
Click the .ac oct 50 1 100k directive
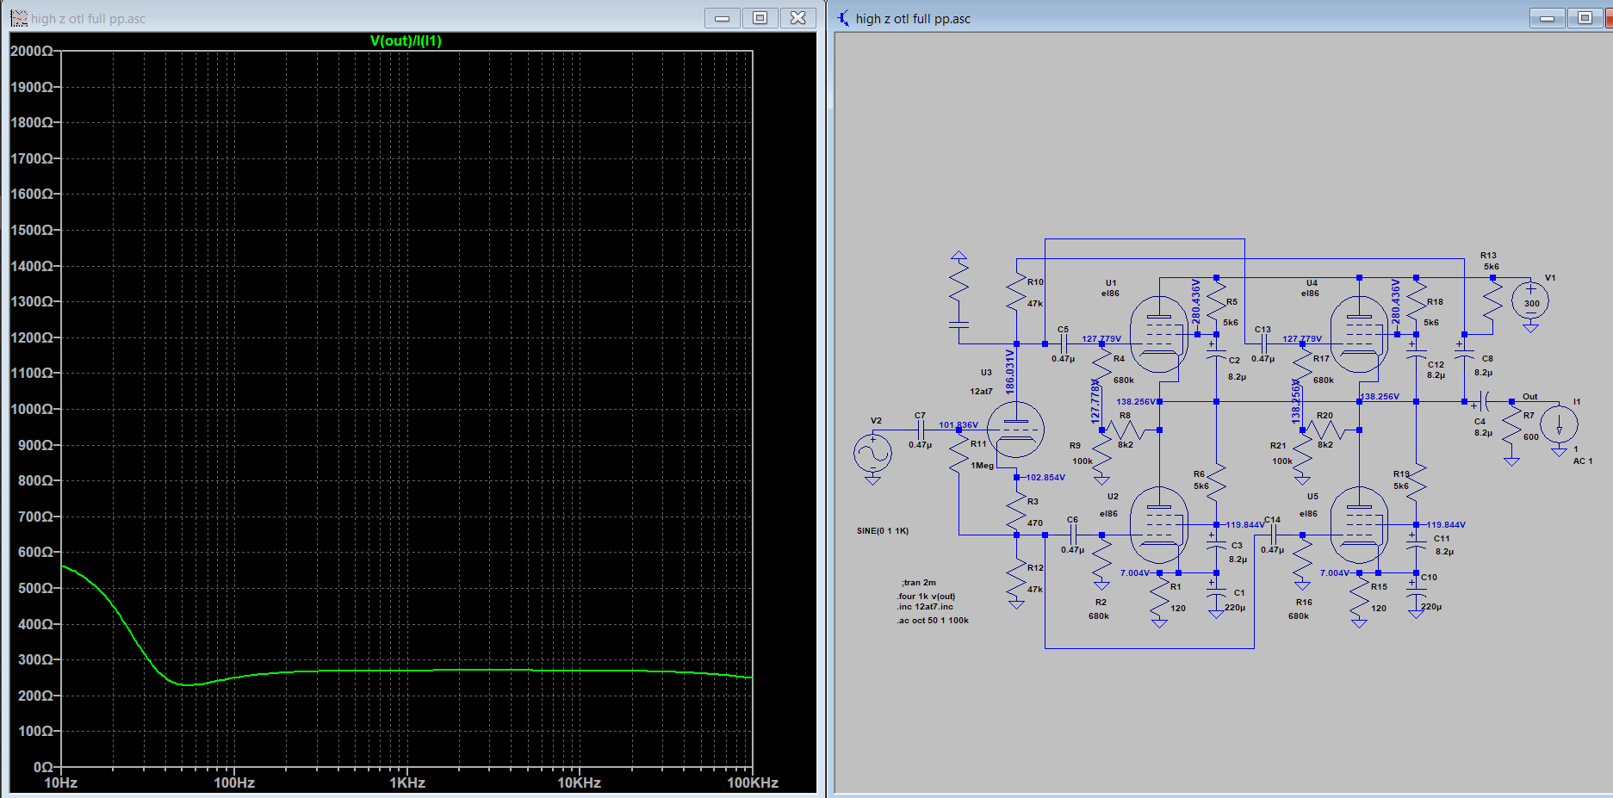[933, 620]
